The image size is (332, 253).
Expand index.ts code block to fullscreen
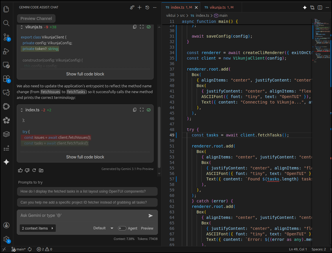(142, 110)
